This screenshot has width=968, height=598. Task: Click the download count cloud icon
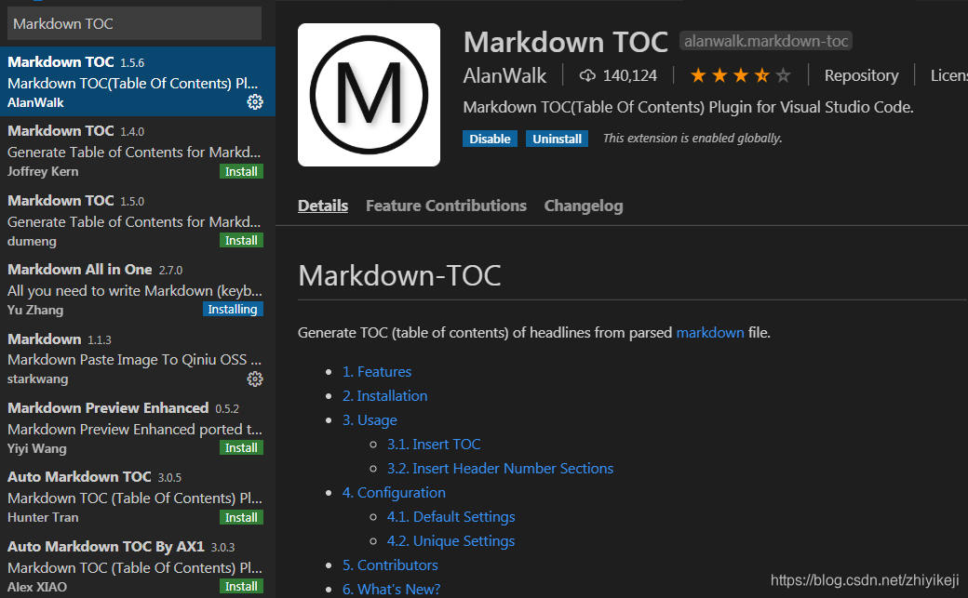pyautogui.click(x=587, y=75)
